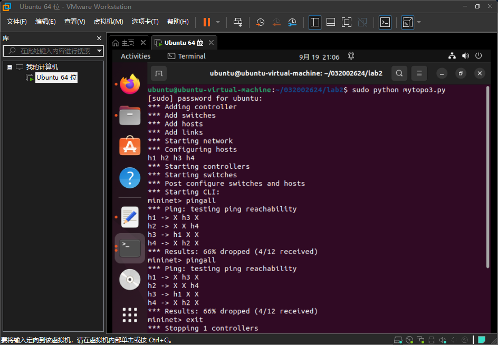
Task: Open the Ubuntu Activities overview
Action: (136, 56)
